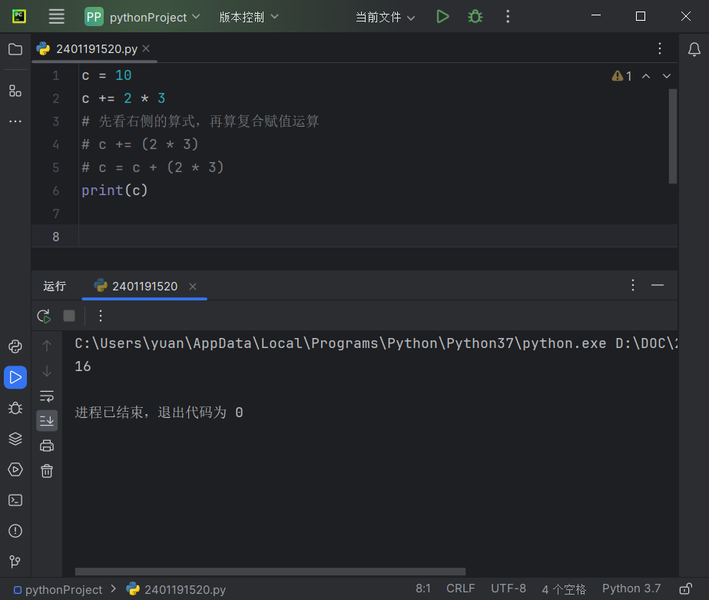Click the output value 16 in console
The image size is (709, 600).
tap(83, 366)
